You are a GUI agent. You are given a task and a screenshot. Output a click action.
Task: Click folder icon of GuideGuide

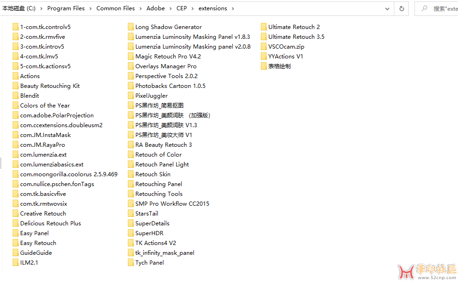[x=15, y=253]
